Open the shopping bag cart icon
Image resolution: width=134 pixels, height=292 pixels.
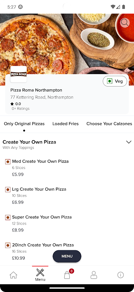click(67, 275)
